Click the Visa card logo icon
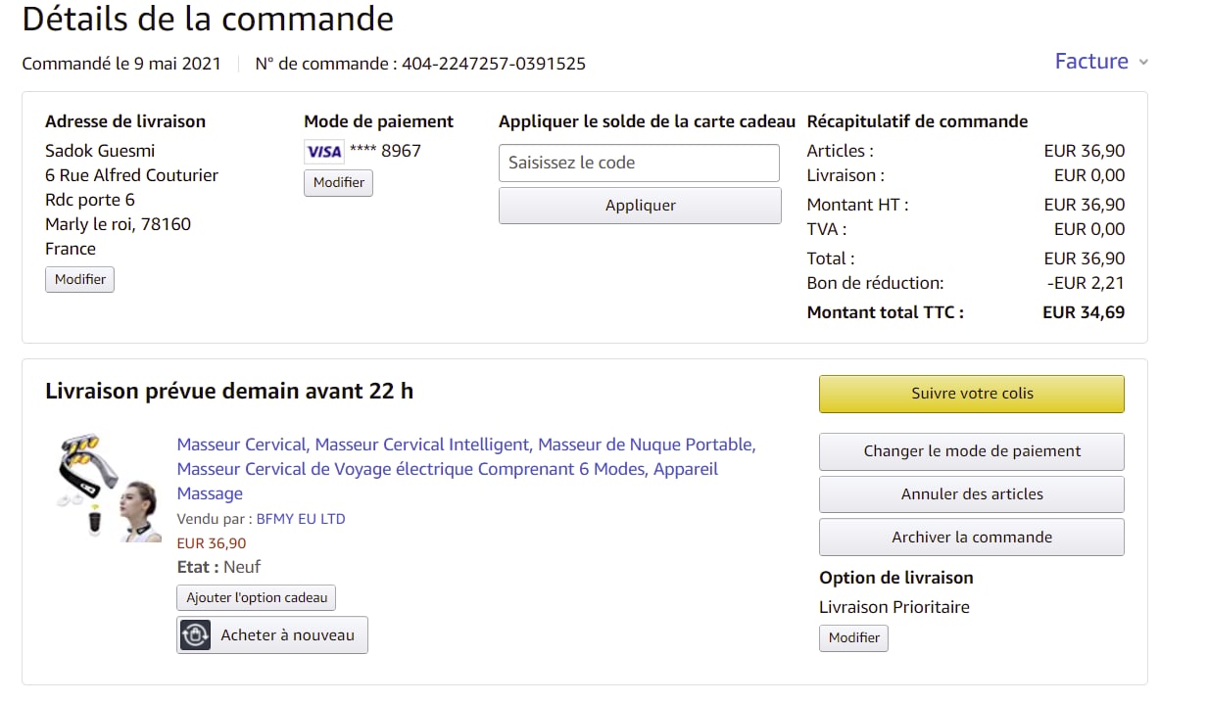 [x=323, y=152]
